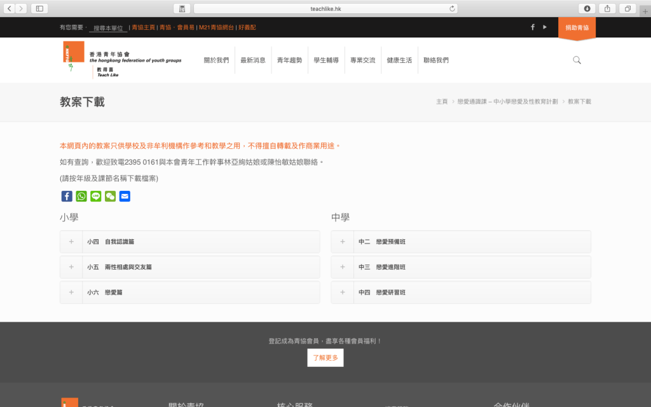Click the 捐助青協 donate button

[577, 28]
